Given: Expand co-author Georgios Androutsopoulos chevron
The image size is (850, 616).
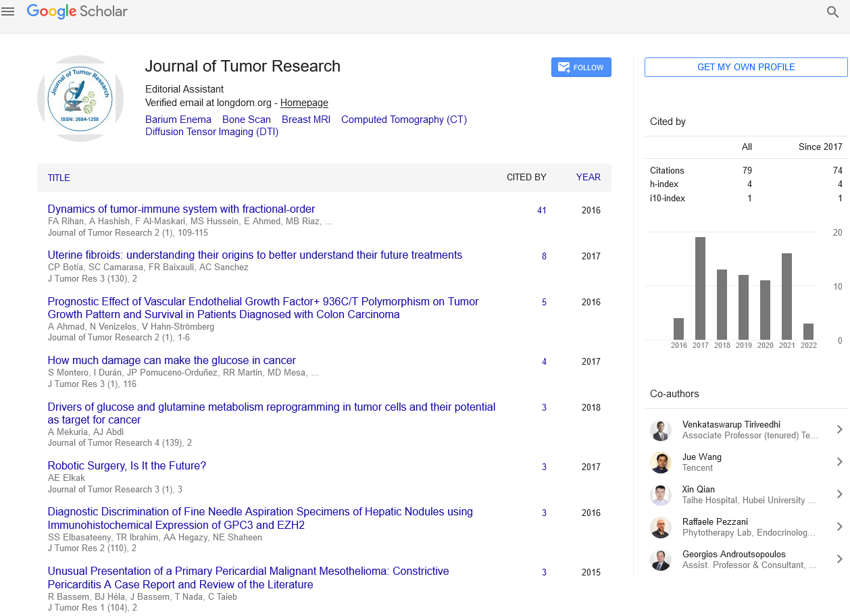Looking at the screenshot, I should pyautogui.click(x=839, y=559).
